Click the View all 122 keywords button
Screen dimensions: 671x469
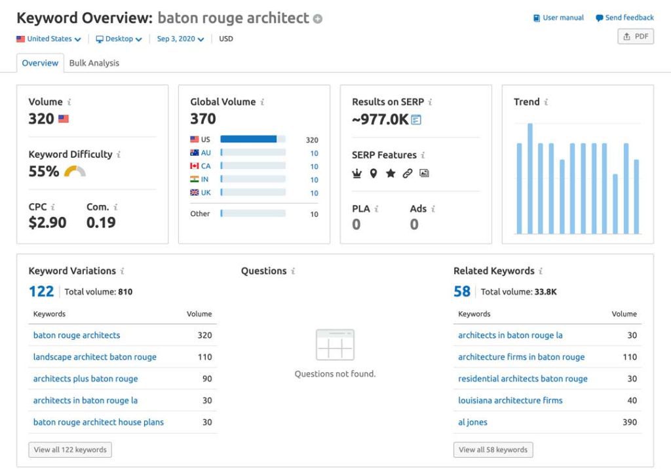tap(69, 449)
